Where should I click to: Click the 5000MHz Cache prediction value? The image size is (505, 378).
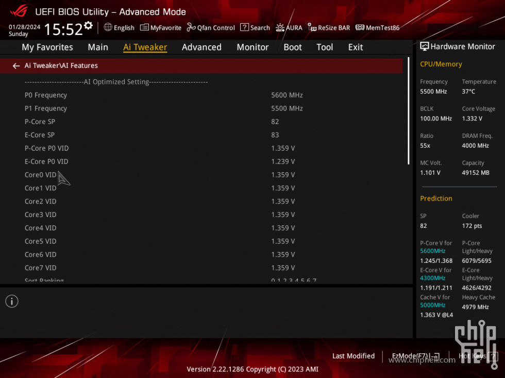coord(432,305)
